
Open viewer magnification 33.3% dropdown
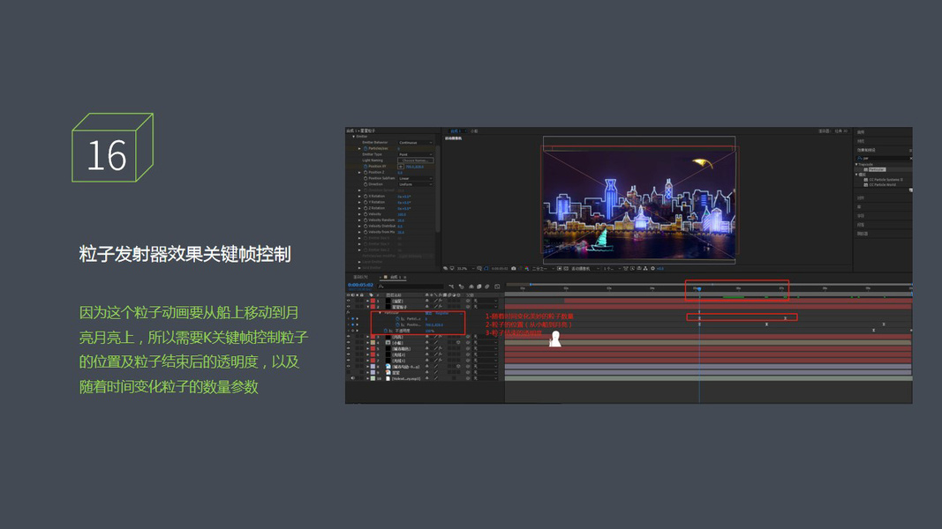[466, 268]
